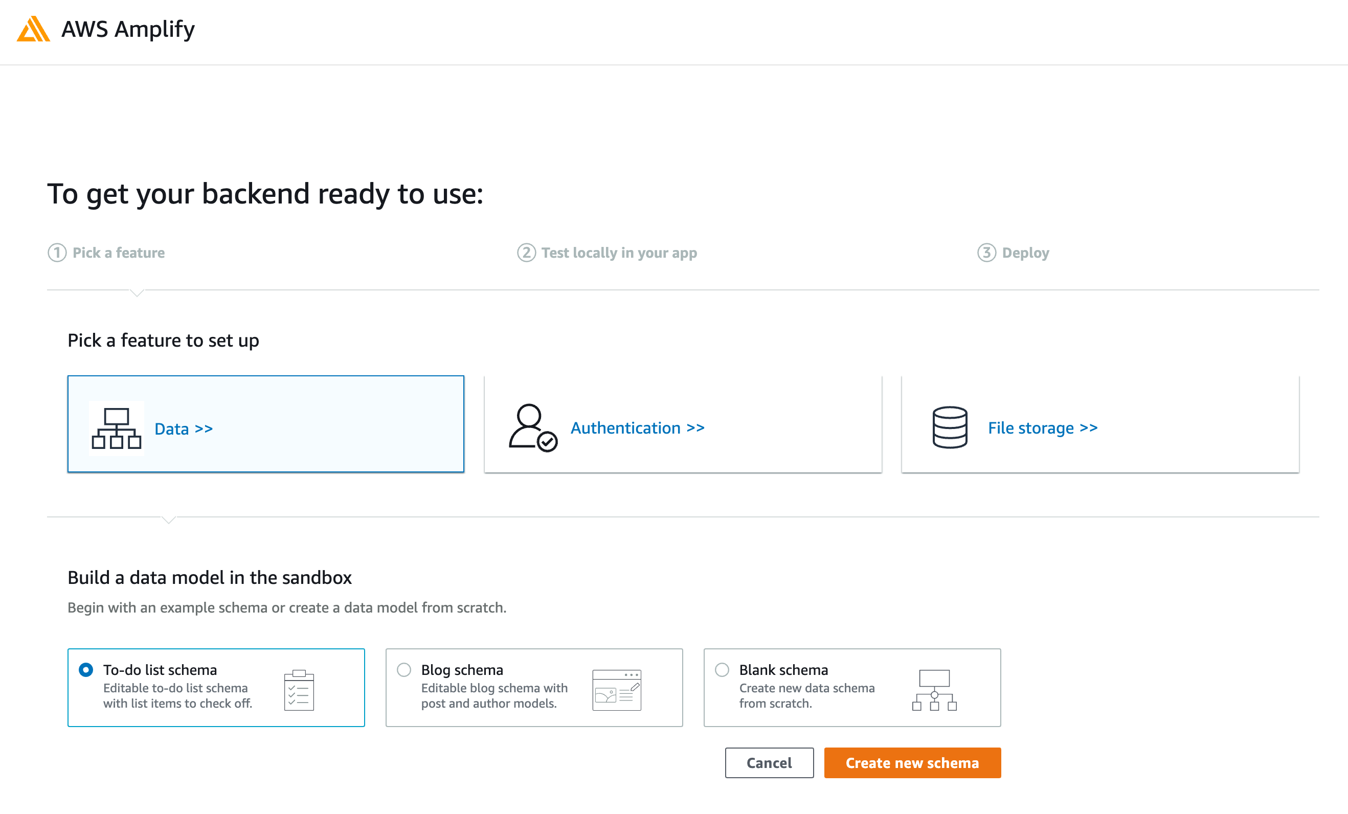Select the Blog schema radio button

coord(404,670)
